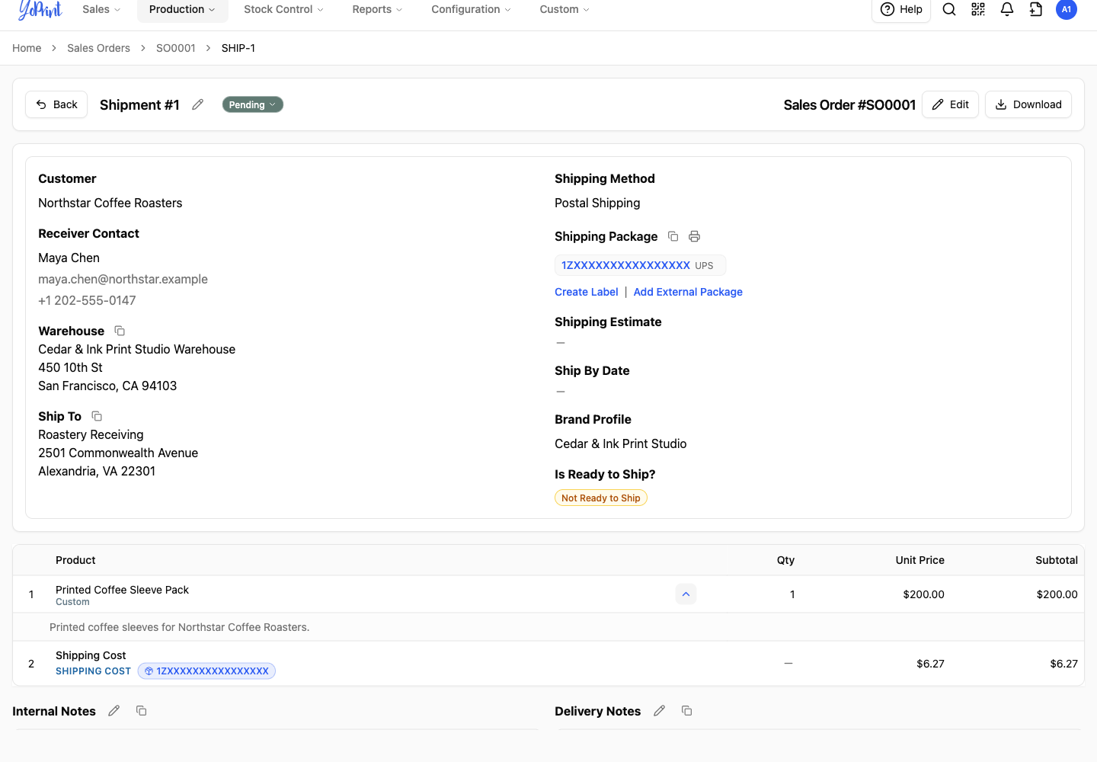Click the phone number +1 202-555-0147
The height and width of the screenshot is (762, 1097).
87,300
